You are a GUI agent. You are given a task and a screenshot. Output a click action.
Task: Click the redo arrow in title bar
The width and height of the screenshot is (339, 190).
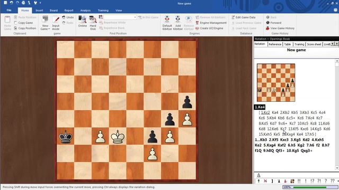pyautogui.click(x=17, y=3)
